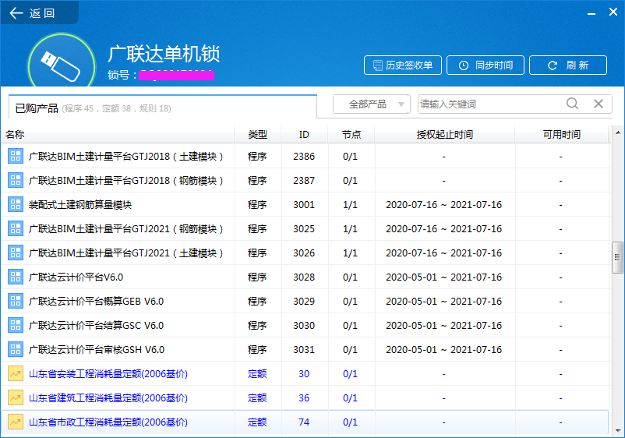Image resolution: width=625 pixels, height=438 pixels.
Task: Click the 0/1 node cell of ID 3029
Action: point(350,302)
